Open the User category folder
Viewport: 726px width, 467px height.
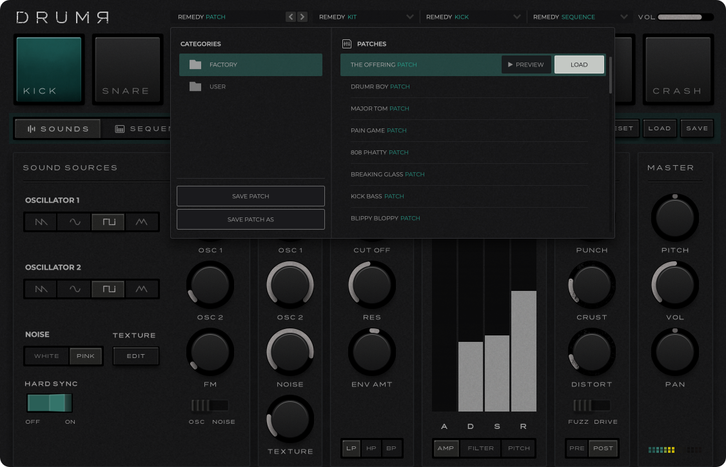(250, 86)
